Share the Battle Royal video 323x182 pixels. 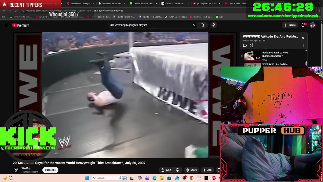coord(191,170)
